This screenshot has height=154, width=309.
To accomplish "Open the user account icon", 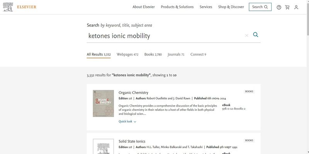I will (296, 7).
